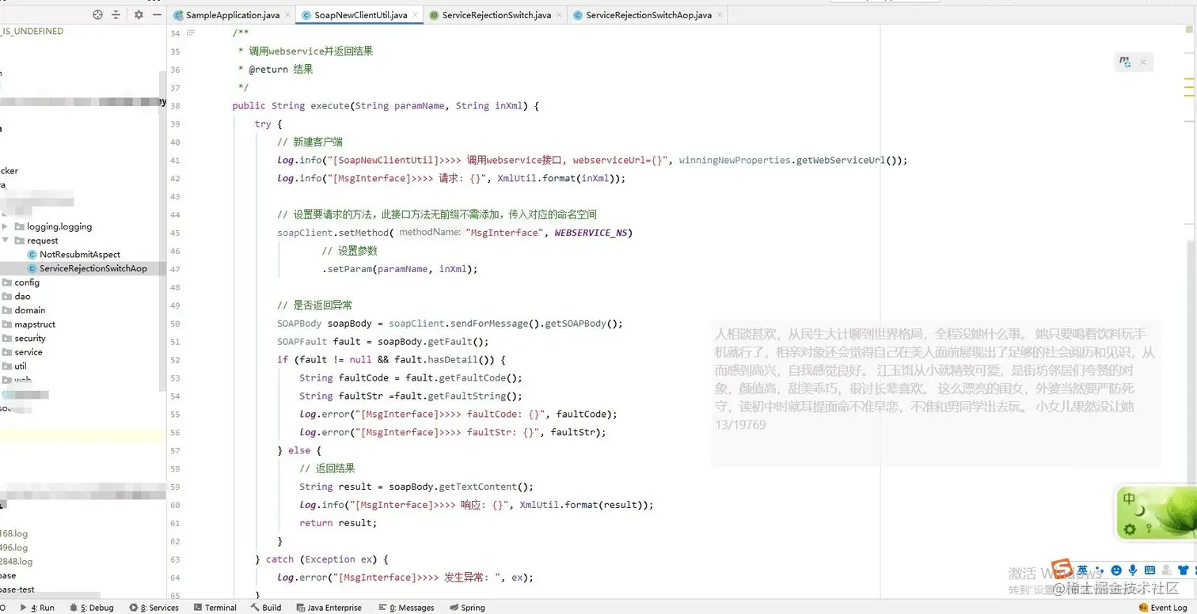Viewport: 1197px width, 614px height.
Task: Open the Services tool window
Action: 154,608
